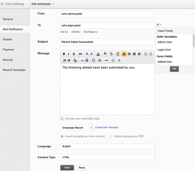Insert a blockquote with the quote icon
Image resolution: width=195 pixels, height=171 pixels.
[x=119, y=60]
